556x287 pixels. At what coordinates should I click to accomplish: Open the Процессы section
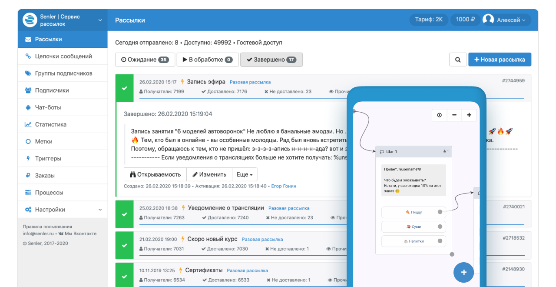click(63, 193)
